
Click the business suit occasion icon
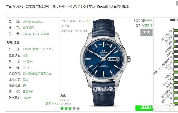tap(63, 95)
